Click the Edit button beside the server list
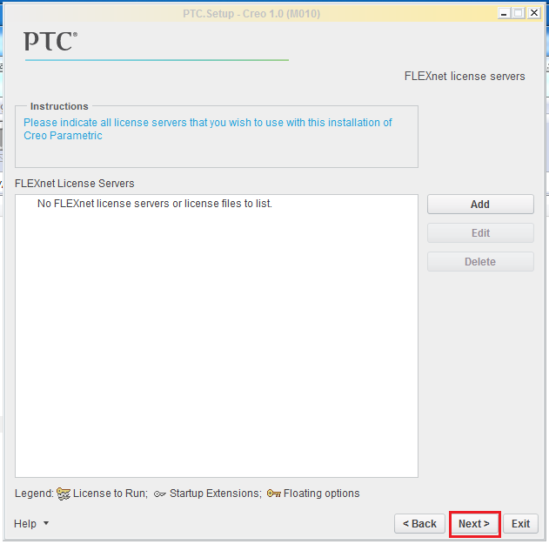The width and height of the screenshot is (549, 544). point(480,233)
